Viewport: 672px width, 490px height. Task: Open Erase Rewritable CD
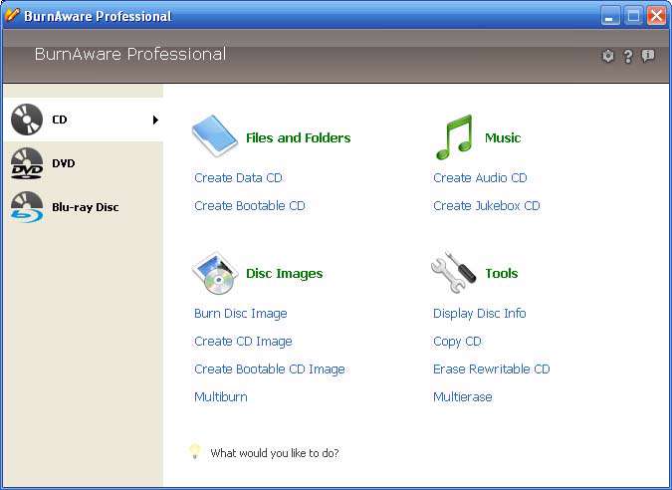coord(491,369)
